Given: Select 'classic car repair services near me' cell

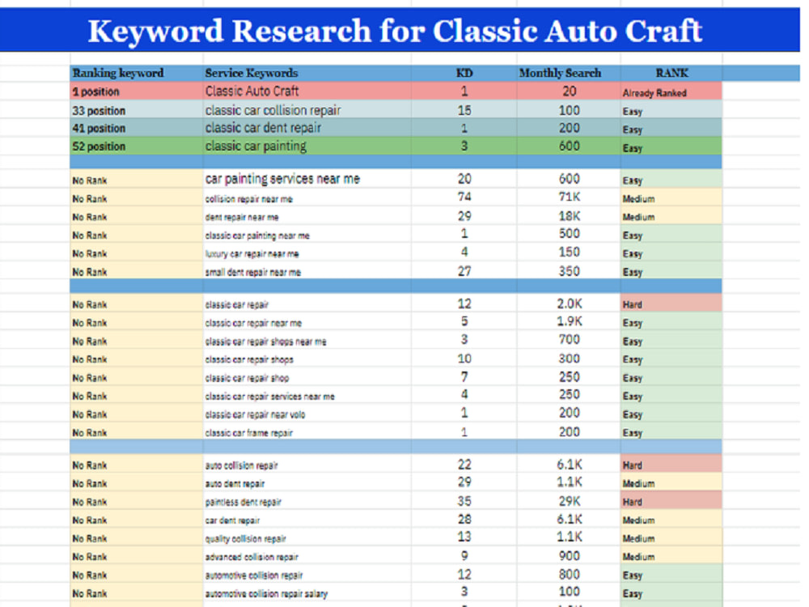Looking at the screenshot, I should [307, 396].
